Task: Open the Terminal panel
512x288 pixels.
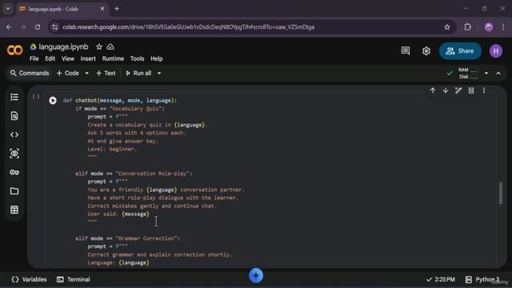Action: [x=74, y=279]
